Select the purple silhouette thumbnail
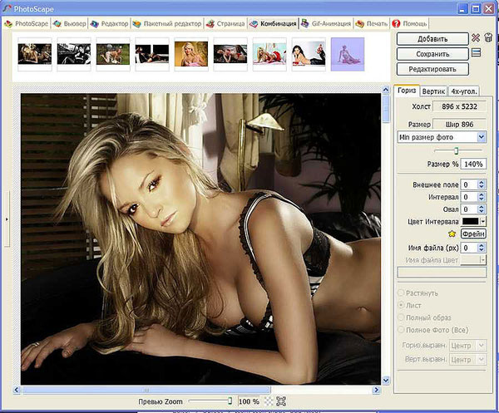The height and width of the screenshot is (413, 499). point(348,54)
